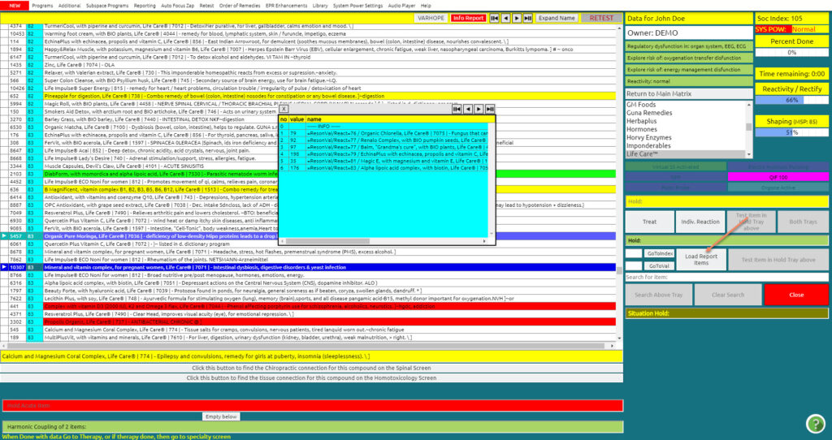
Task: Open the Subspace Programs menu
Action: pyautogui.click(x=108, y=5)
